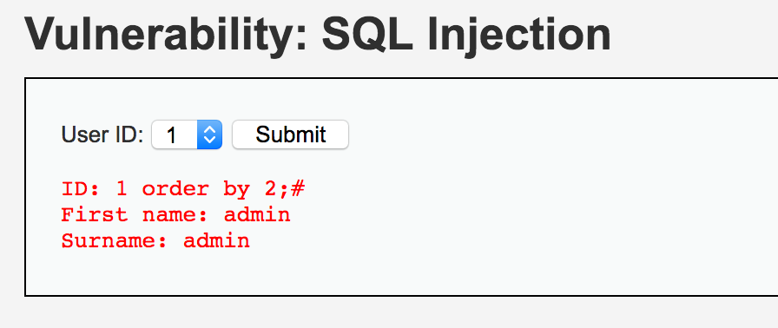Screen dimensions: 778x328
Task: Click 'admin' value next to Surname
Action: point(217,241)
